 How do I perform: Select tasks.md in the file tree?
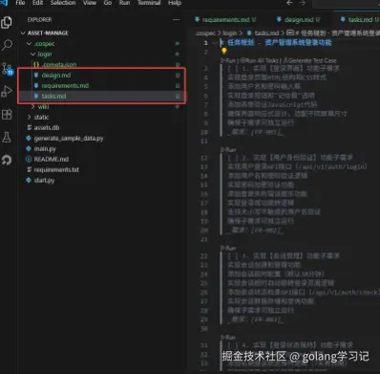pos(53,96)
